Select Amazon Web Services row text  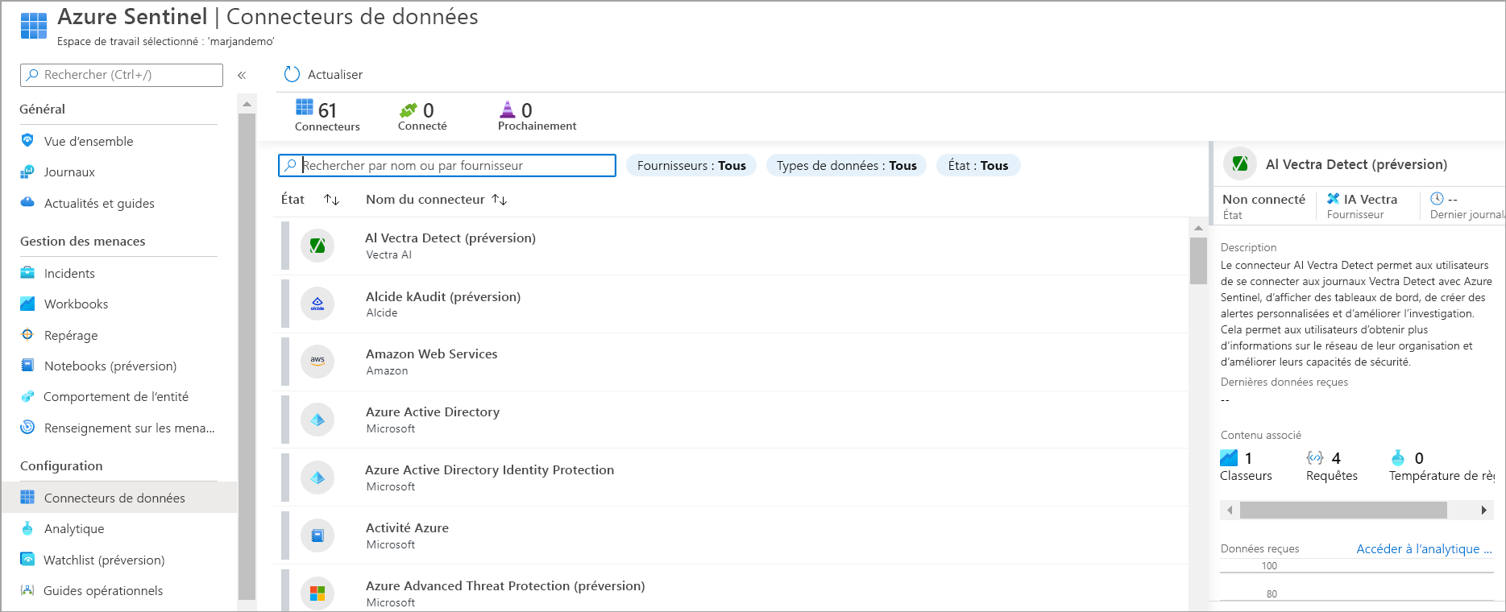tap(432, 354)
